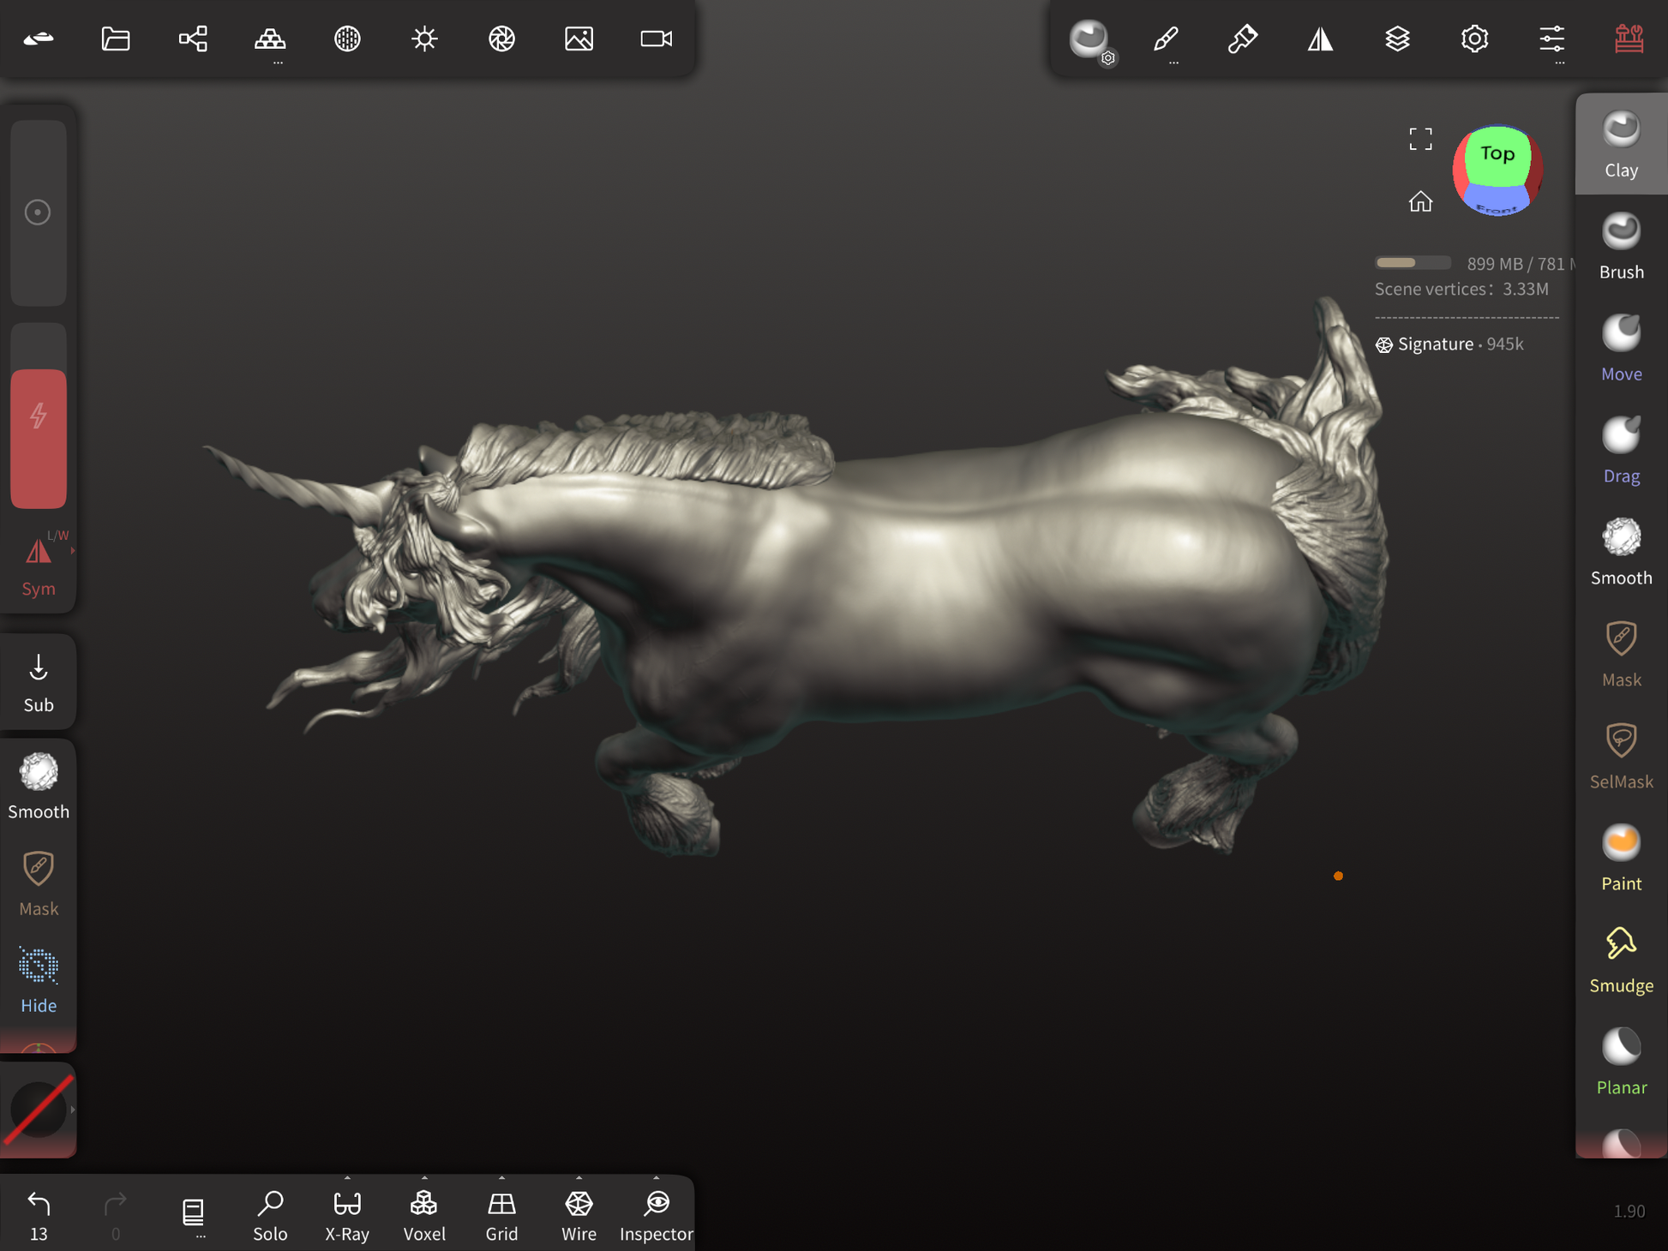This screenshot has width=1668, height=1251.
Task: Select the SelMask tool
Action: [x=1620, y=756]
